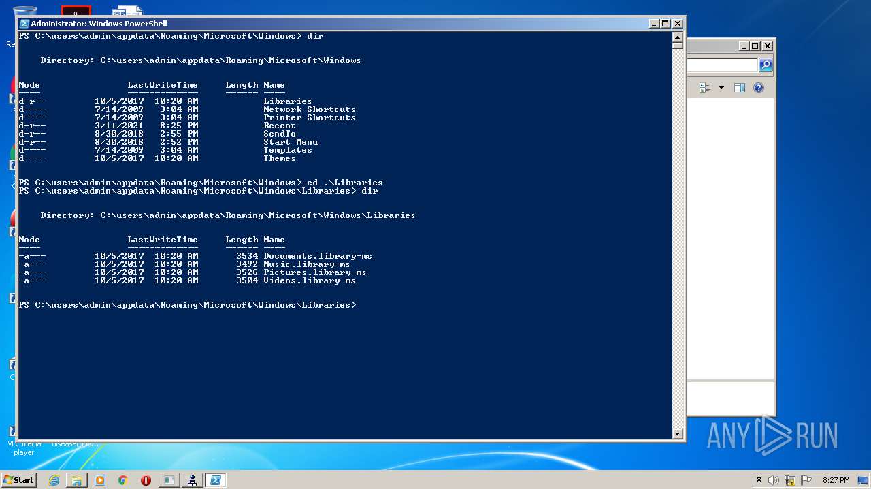Viewport: 871px width, 489px height.
Task: Select the taskbar item left of PowerShell
Action: (192, 480)
